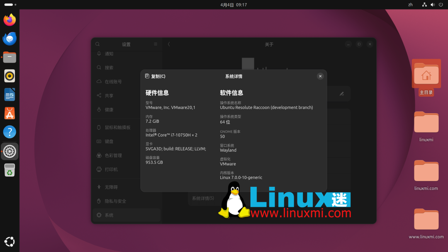Screen dimensions: 448x252
Task: Open the hamburger menu in Settings
Action: pyautogui.click(x=155, y=44)
